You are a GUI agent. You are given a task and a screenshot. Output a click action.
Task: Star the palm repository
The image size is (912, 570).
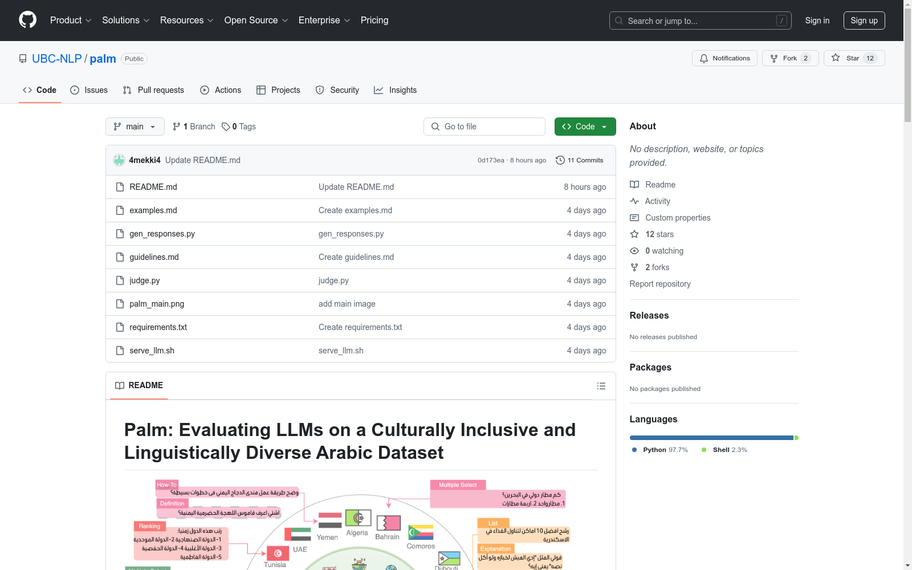click(854, 58)
